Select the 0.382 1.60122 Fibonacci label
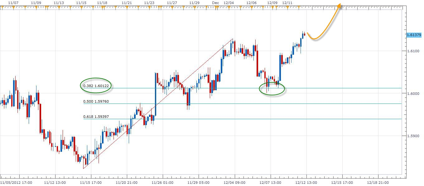The width and height of the screenshot is (424, 186). click(x=96, y=86)
